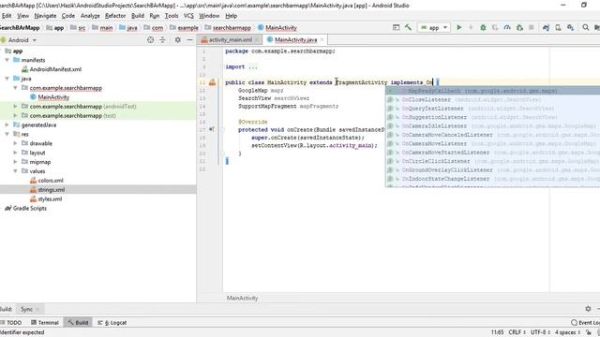Close the activity_main.xml tab
The width and height of the screenshot is (600, 337).
coord(257,39)
